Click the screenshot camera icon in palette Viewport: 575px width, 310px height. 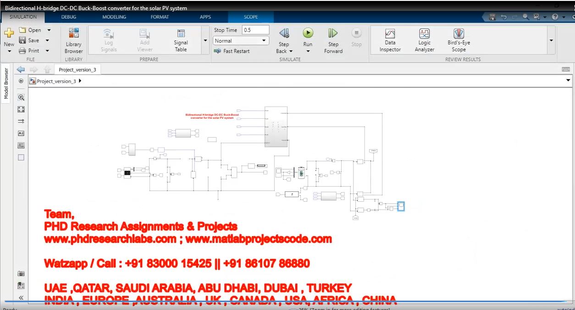pos(21,273)
